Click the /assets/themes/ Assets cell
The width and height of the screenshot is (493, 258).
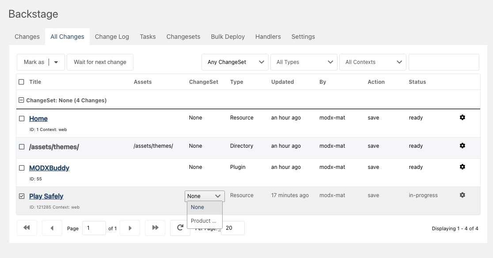[x=153, y=146]
